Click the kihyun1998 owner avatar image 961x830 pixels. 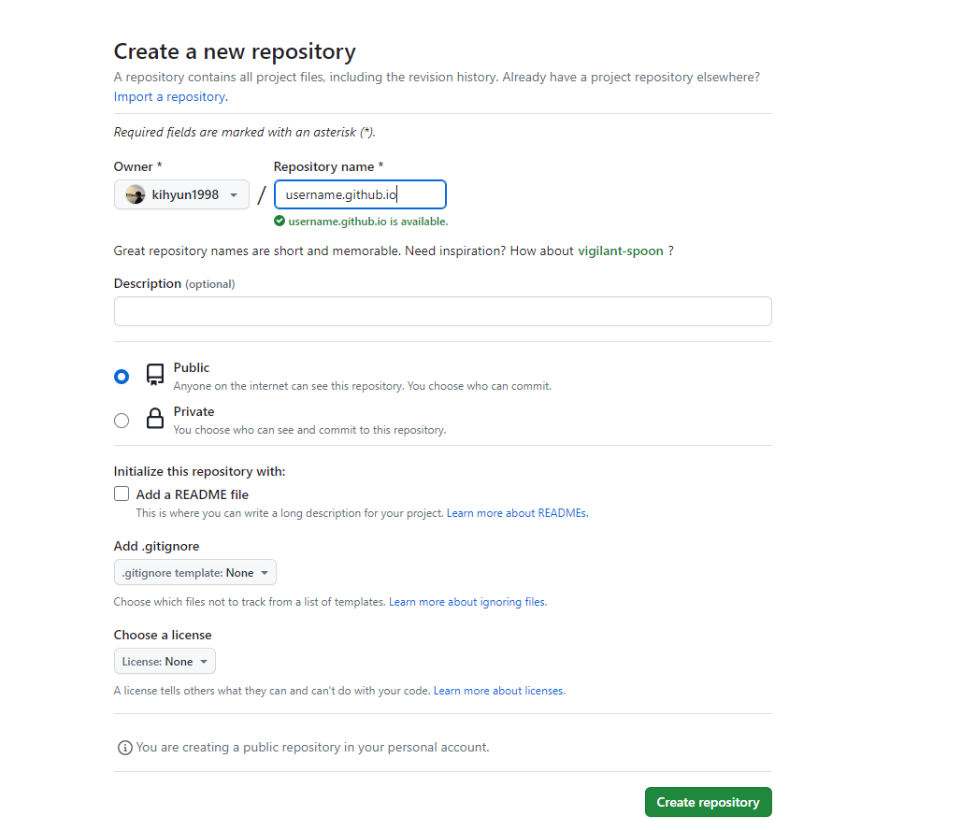tap(135, 195)
